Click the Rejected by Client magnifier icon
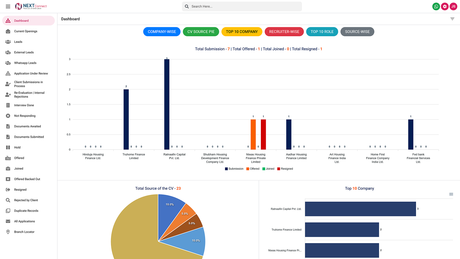Screen dimensions: 460x259 pyautogui.click(x=8, y=200)
